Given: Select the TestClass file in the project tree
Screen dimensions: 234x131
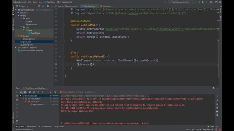Looking at the screenshot, I should pos(34,33).
